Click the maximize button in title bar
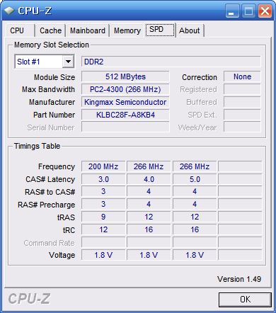The height and width of the screenshot is (313, 276). point(248,11)
